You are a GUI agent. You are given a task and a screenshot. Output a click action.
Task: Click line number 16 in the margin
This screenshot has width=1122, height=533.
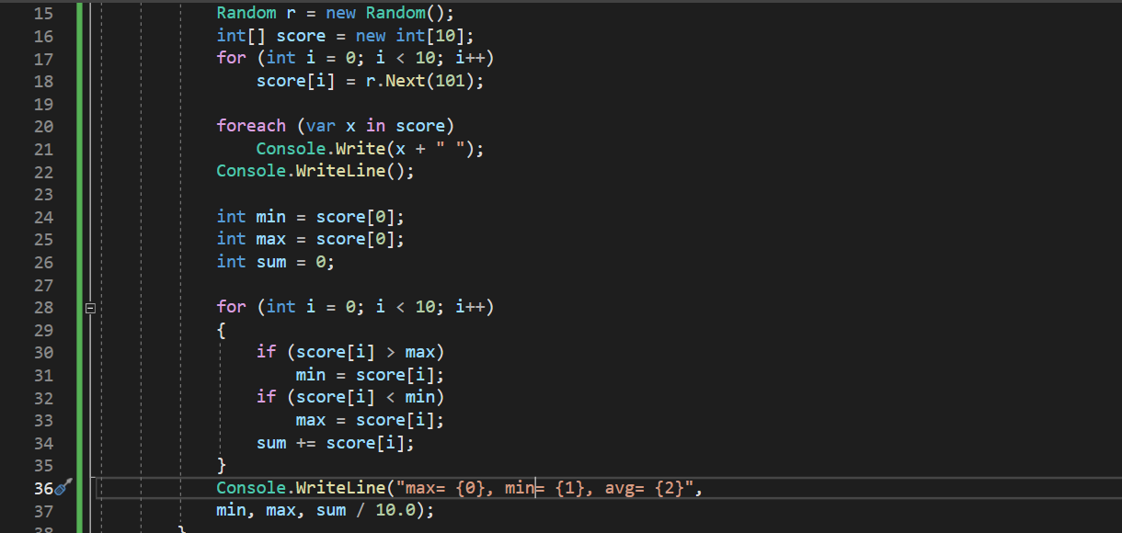coord(43,36)
